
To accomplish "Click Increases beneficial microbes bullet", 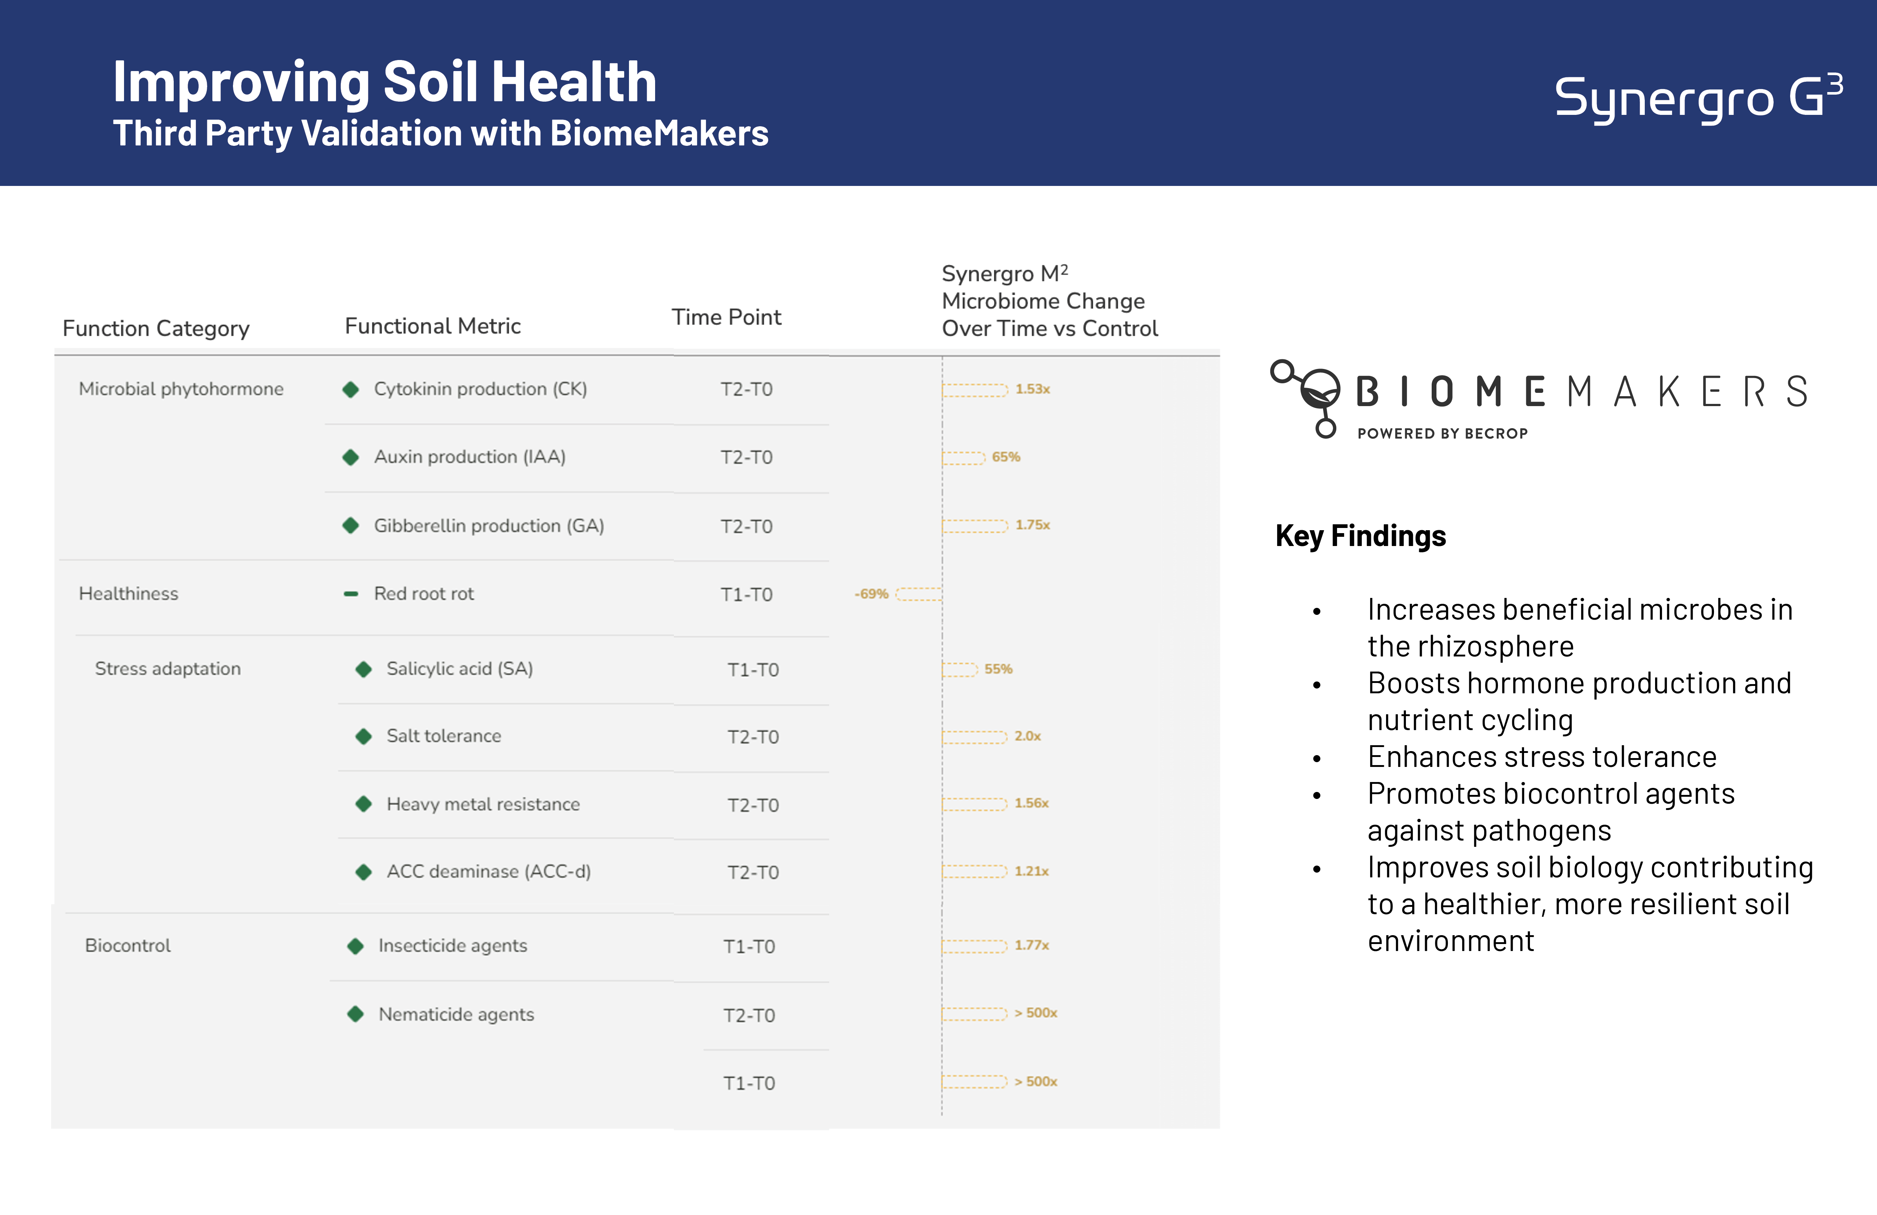I will coord(1580,628).
